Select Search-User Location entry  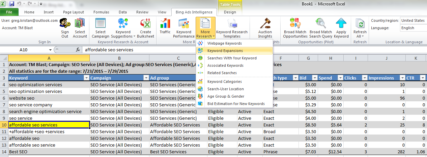click(234, 89)
